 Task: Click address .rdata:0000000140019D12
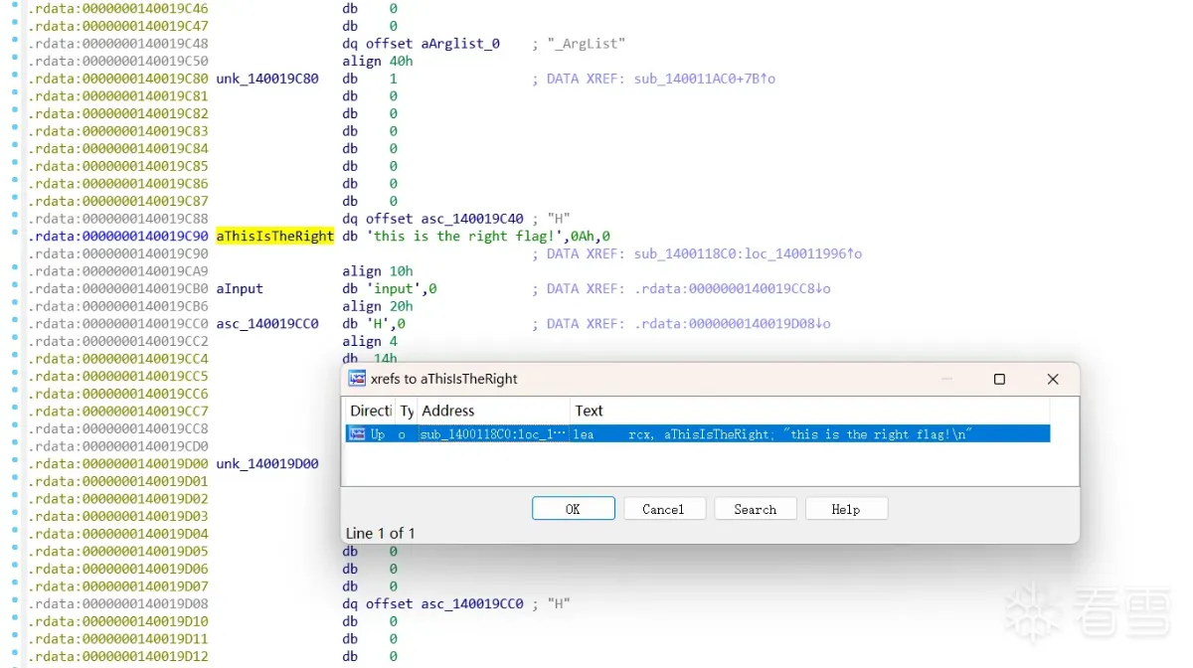click(118, 656)
